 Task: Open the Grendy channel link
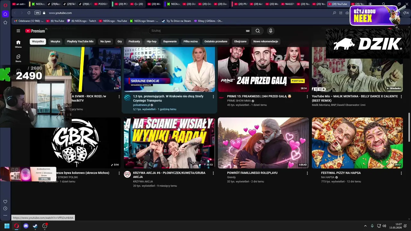click(x=232, y=177)
